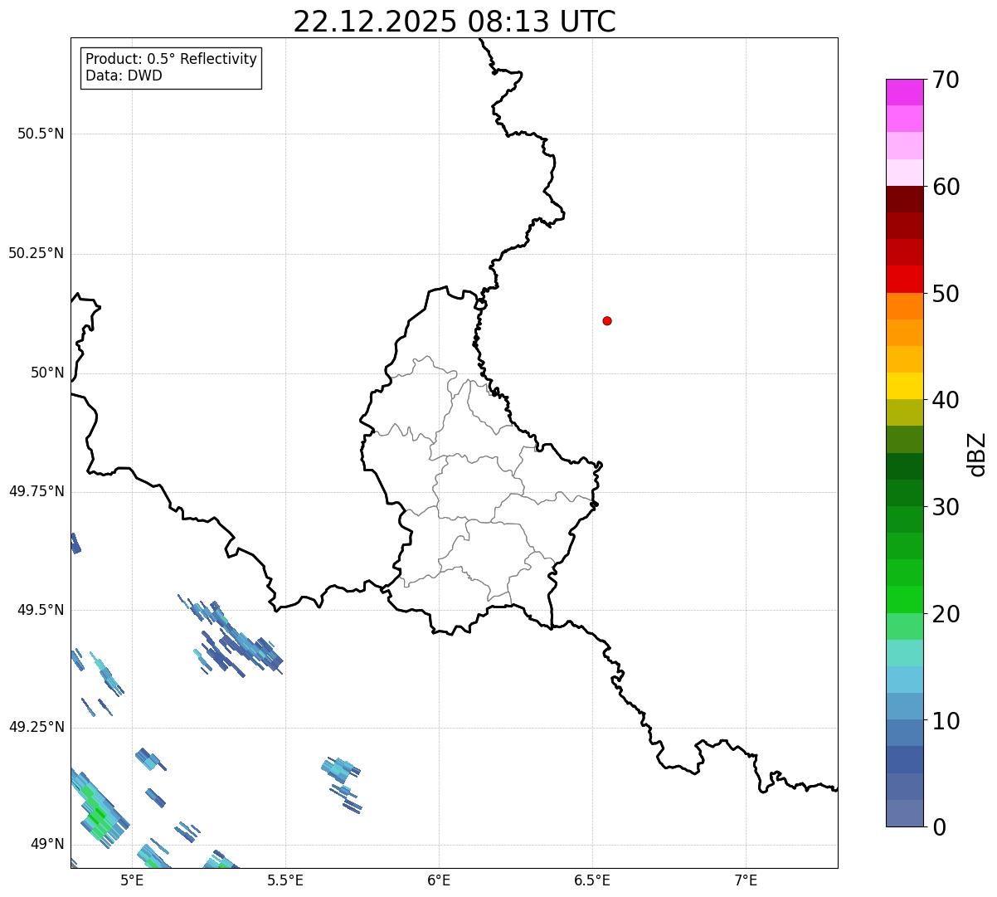The height and width of the screenshot is (897, 997).
Task: Click the bright green colorbar segment above 20
Action: point(904,599)
